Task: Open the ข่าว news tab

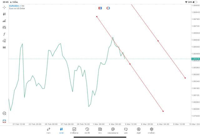Action: (100, 130)
